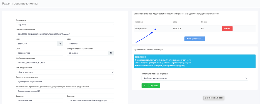Select the Доверенность document row name
Viewport: 260px width, 104px height.
click(x=141, y=29)
